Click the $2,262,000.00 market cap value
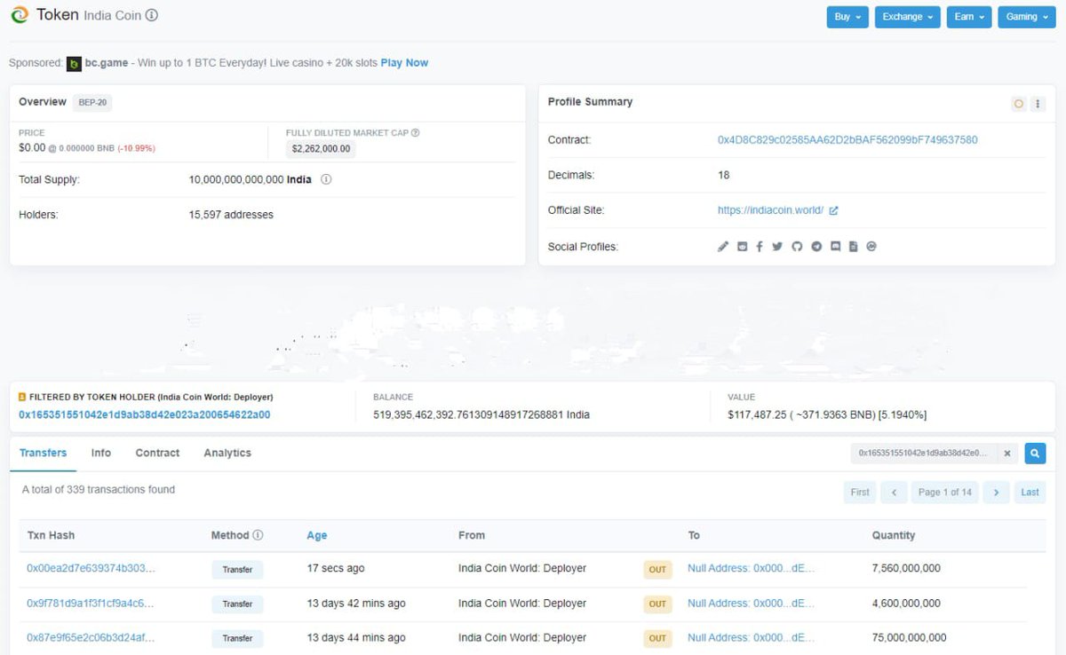1066x655 pixels. click(321, 149)
